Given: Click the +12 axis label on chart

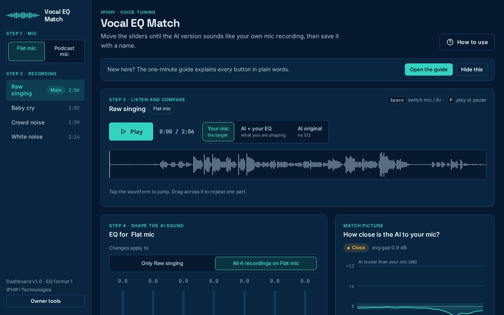Looking at the screenshot, I should 350,266.
